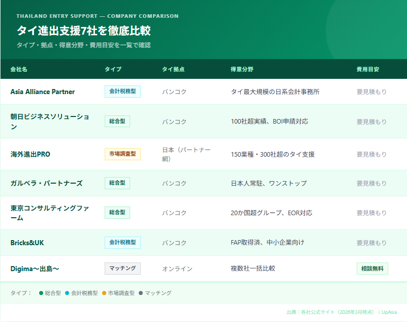Click THAILAND ENTRY SUPPORT header caption
The width and height of the screenshot is (407, 322).
(x=98, y=16)
